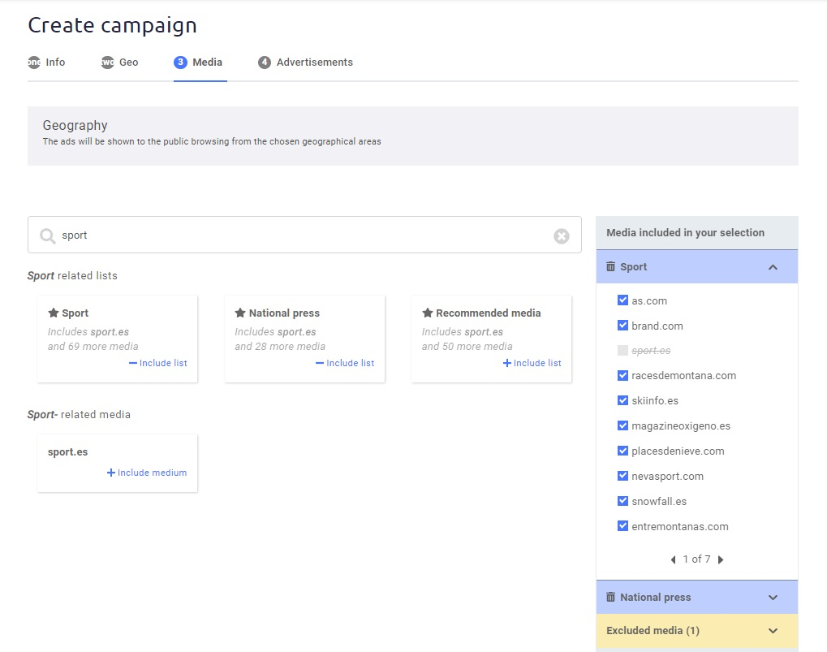The image size is (827, 652).
Task: Remove the National press list from selection
Action: 345,363
